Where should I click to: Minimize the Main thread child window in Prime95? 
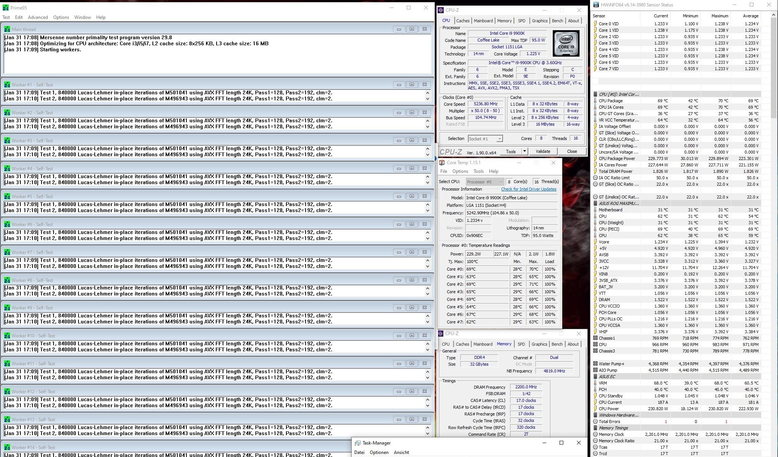(x=399, y=29)
